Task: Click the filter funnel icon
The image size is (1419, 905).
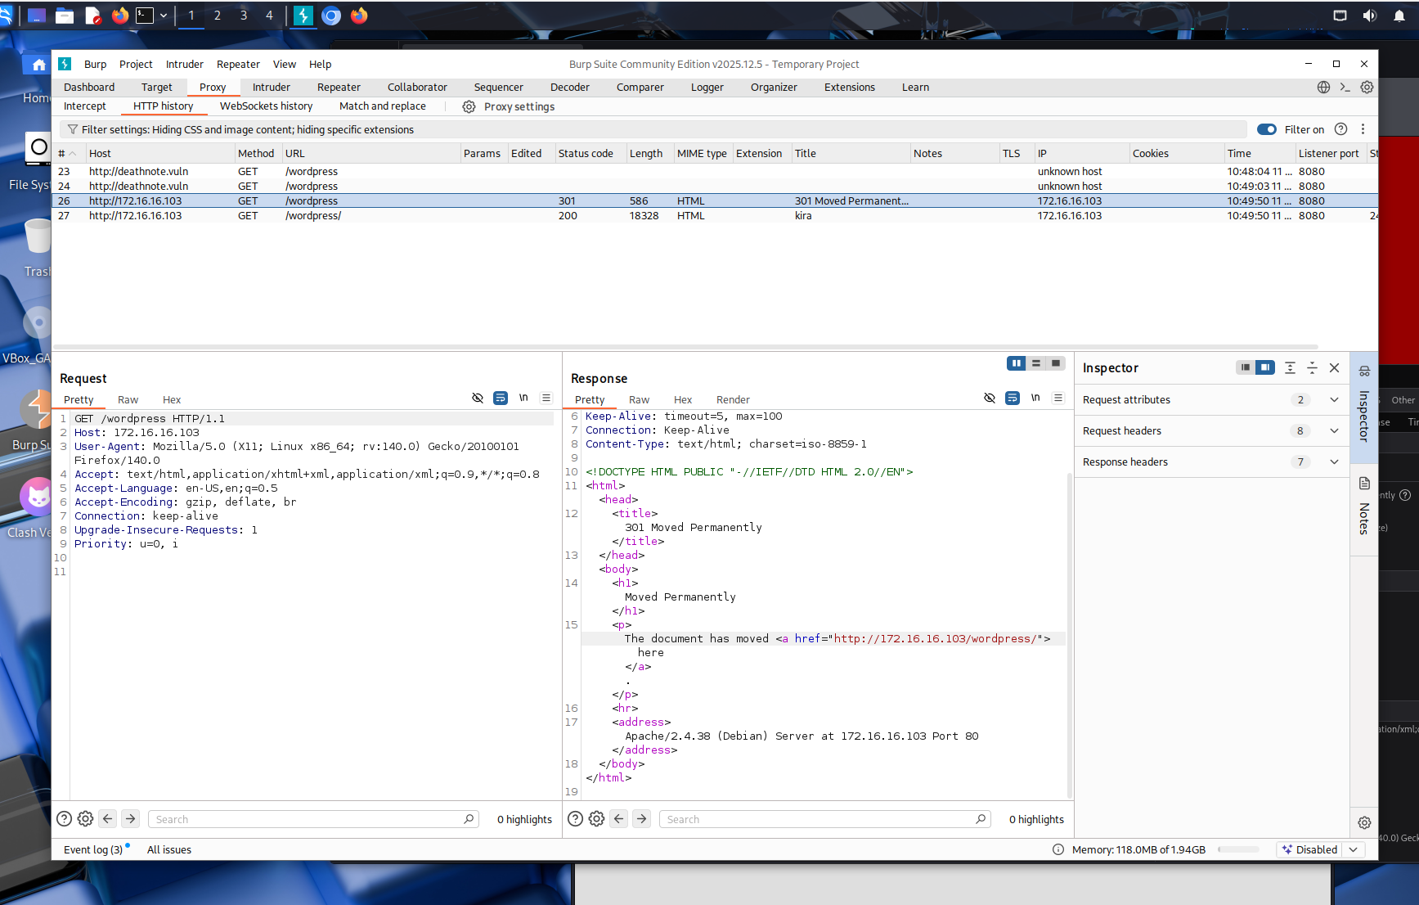Action: click(x=73, y=129)
